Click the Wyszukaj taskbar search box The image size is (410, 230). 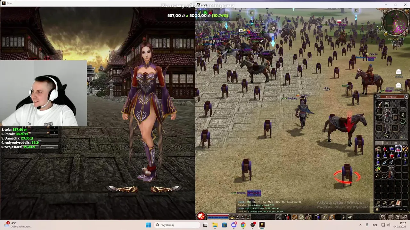[176, 225]
